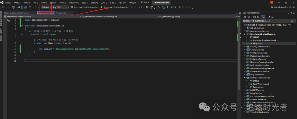297x119 pixels.
Task: Open the Git(G) menu
Action: pyautogui.click(x=35, y=3)
